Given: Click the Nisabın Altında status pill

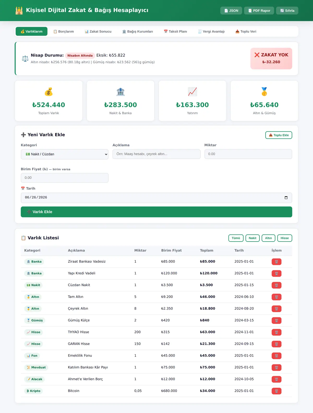Looking at the screenshot, I should tap(80, 55).
